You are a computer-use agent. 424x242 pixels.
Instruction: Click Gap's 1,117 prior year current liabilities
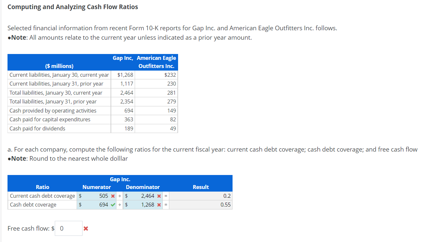127,84
